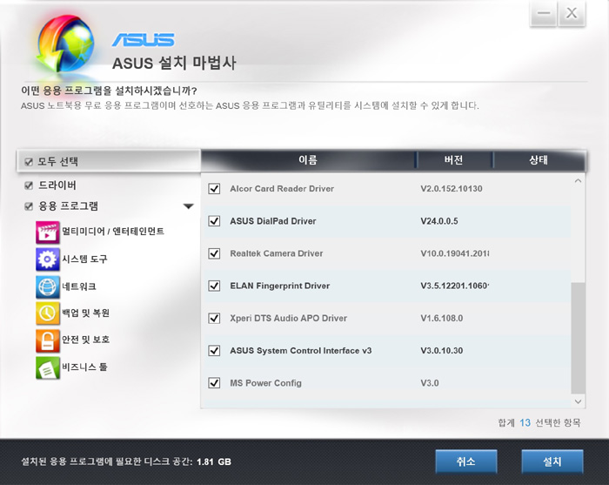Click the list scroll-up arrow
Screen dimensions: 609x485
[578, 181]
